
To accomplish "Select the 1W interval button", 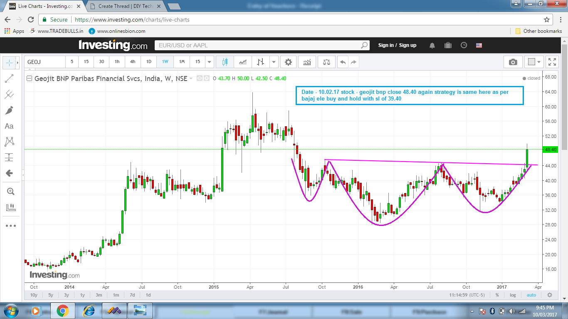I will pos(165,62).
